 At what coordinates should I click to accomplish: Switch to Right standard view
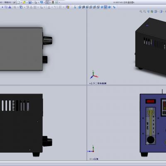(x=91, y=7)
